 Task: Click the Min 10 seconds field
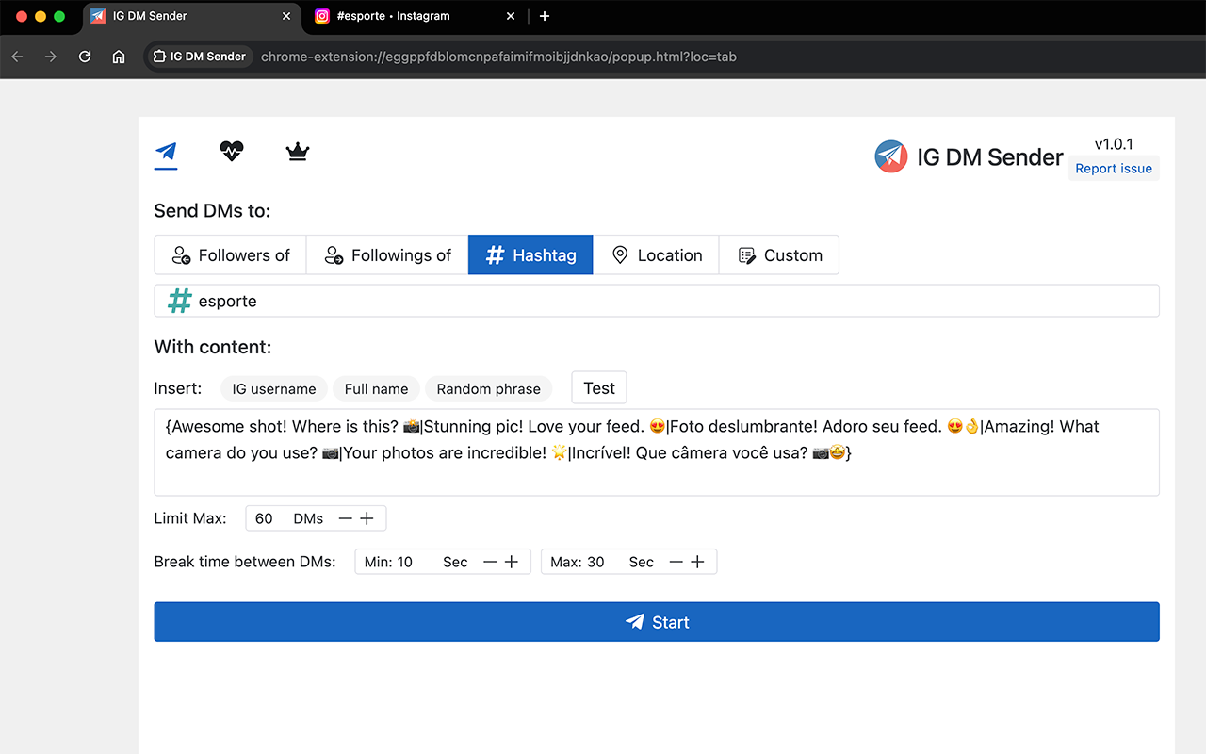pos(443,562)
